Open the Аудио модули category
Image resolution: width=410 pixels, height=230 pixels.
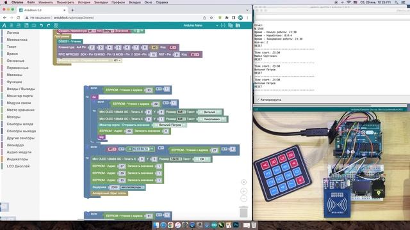point(19,152)
